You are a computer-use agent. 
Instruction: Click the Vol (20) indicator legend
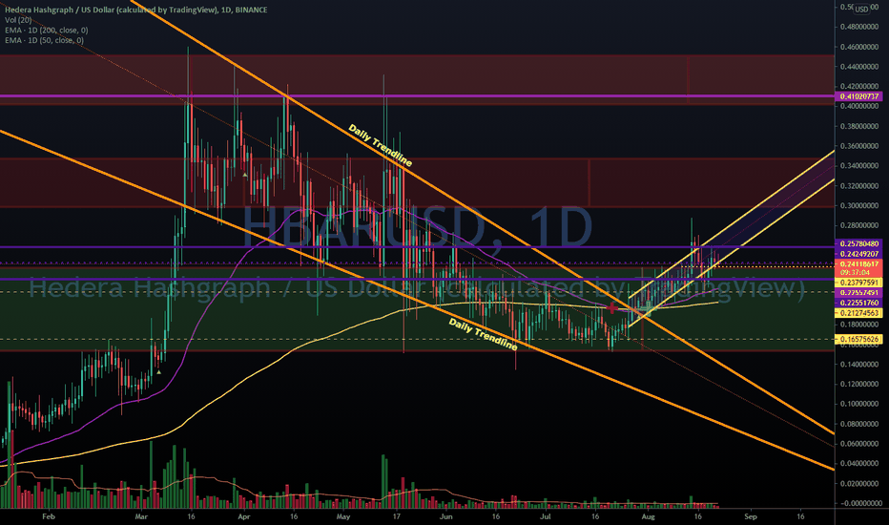click(18, 20)
